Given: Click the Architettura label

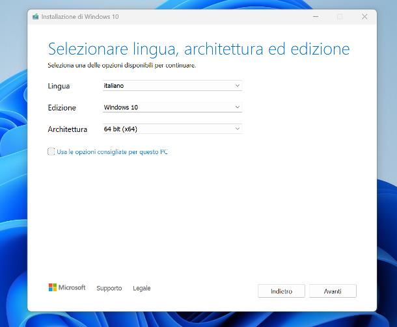Looking at the screenshot, I should 67,129.
